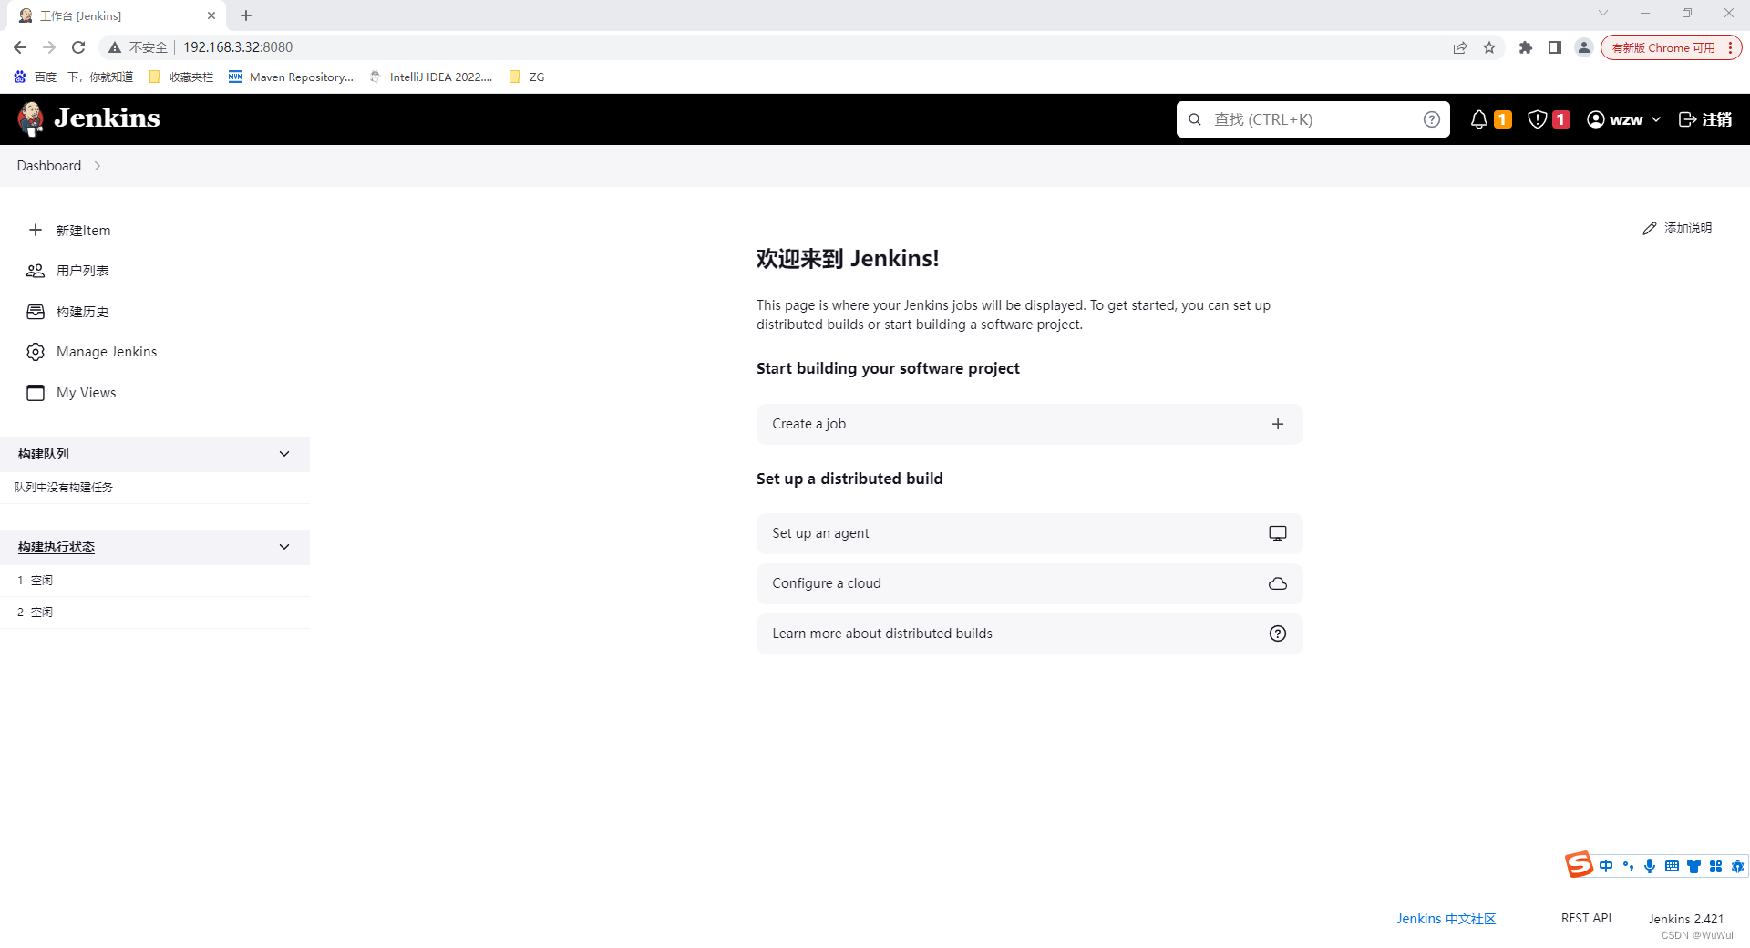Viewport: 1750px width, 948px height.
Task: Open the notifications bell icon
Action: 1478,119
